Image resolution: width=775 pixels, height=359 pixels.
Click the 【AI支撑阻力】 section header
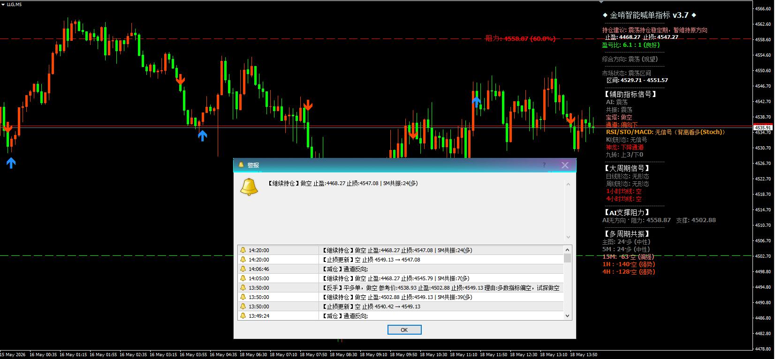(x=627, y=212)
